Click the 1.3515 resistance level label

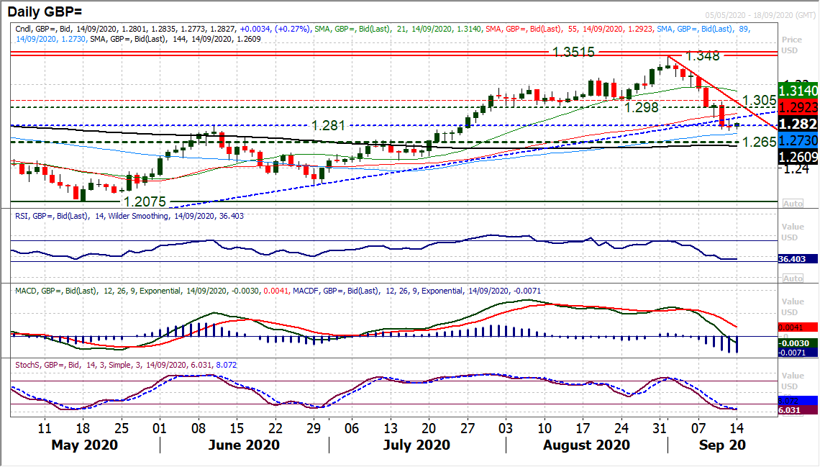click(574, 52)
